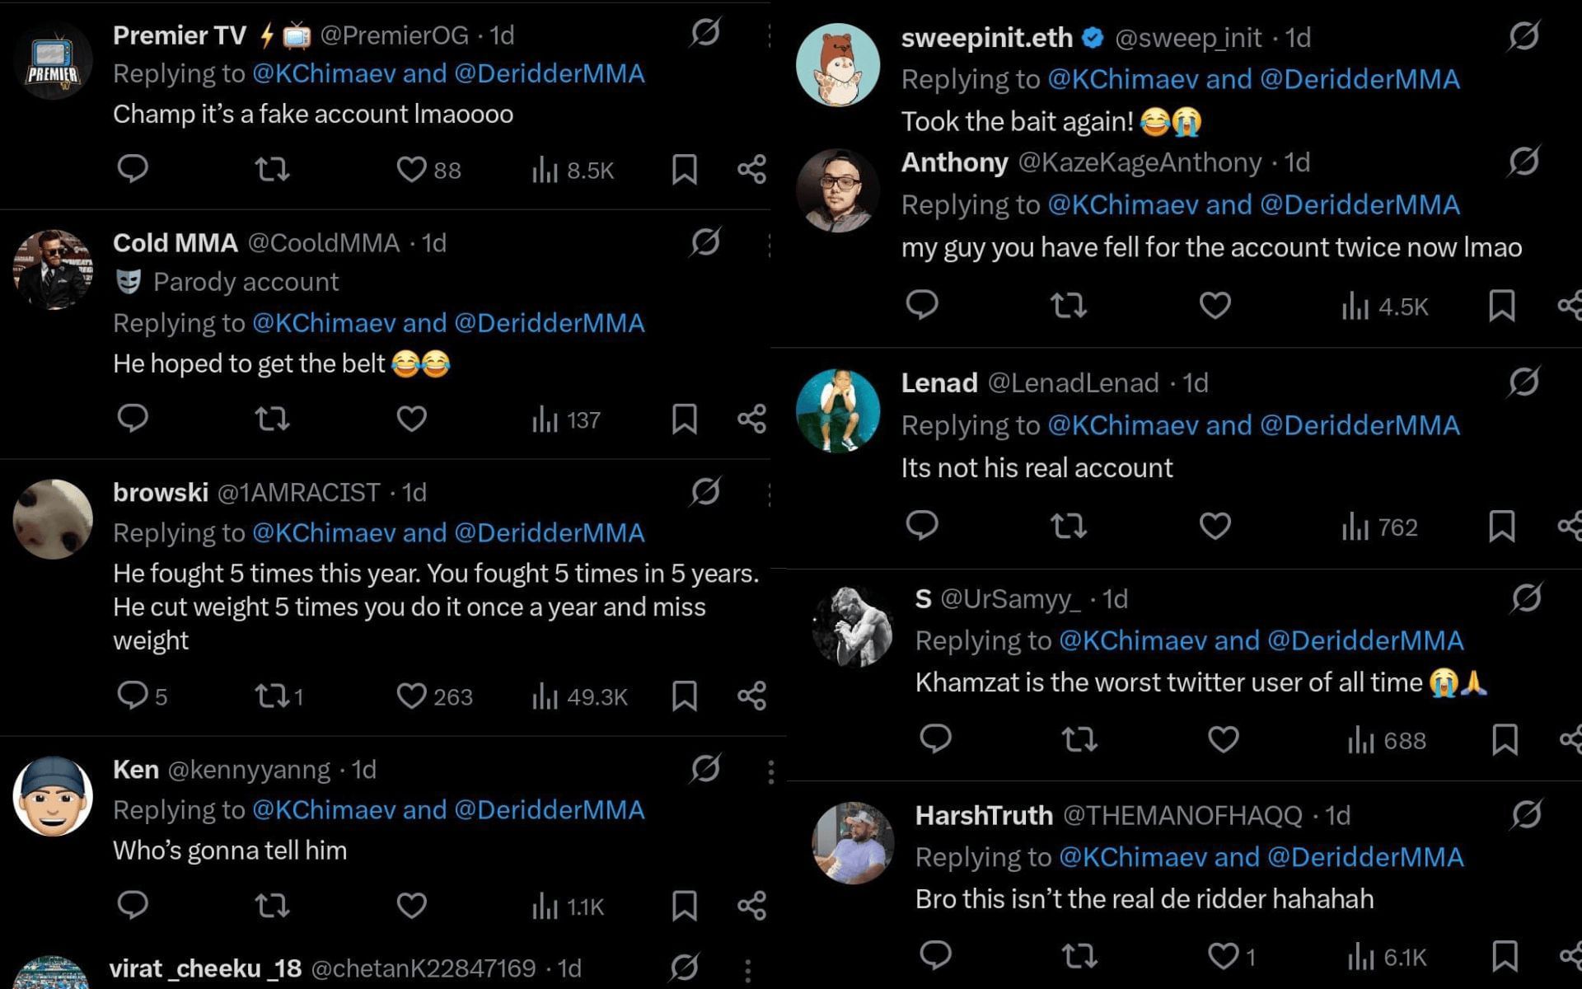1582x989 pixels.
Task: Repost Ken's 'Who's gonna tell him' tweet
Action: click(x=272, y=906)
